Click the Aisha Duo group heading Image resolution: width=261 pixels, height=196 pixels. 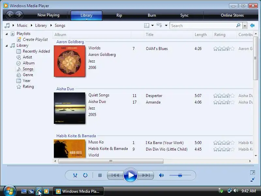pos(65,89)
